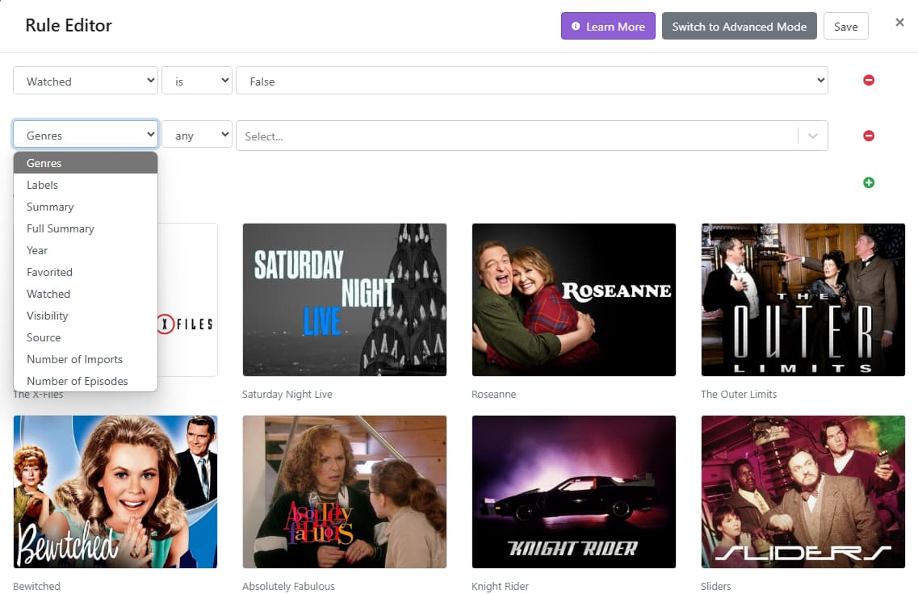
Task: Click the genre Select... input field
Action: (x=517, y=136)
